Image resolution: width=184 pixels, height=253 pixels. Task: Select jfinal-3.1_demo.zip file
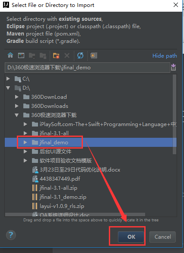point(63,197)
